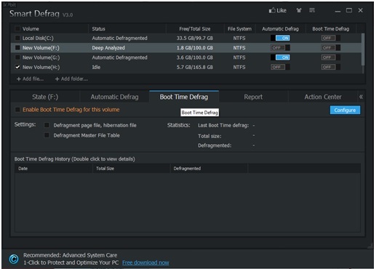Follow the Free download now link

pos(146,262)
